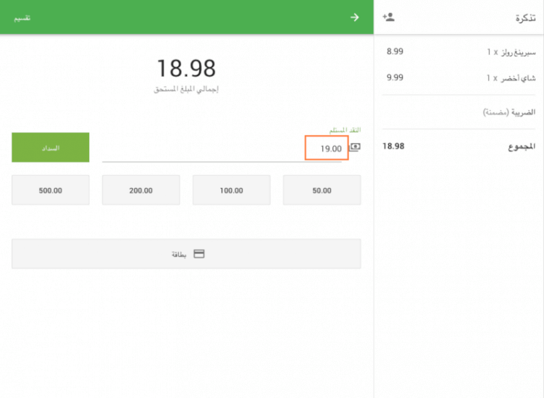The width and height of the screenshot is (544, 398).
Task: Pay using the بطاقة card button
Action: pos(186,254)
